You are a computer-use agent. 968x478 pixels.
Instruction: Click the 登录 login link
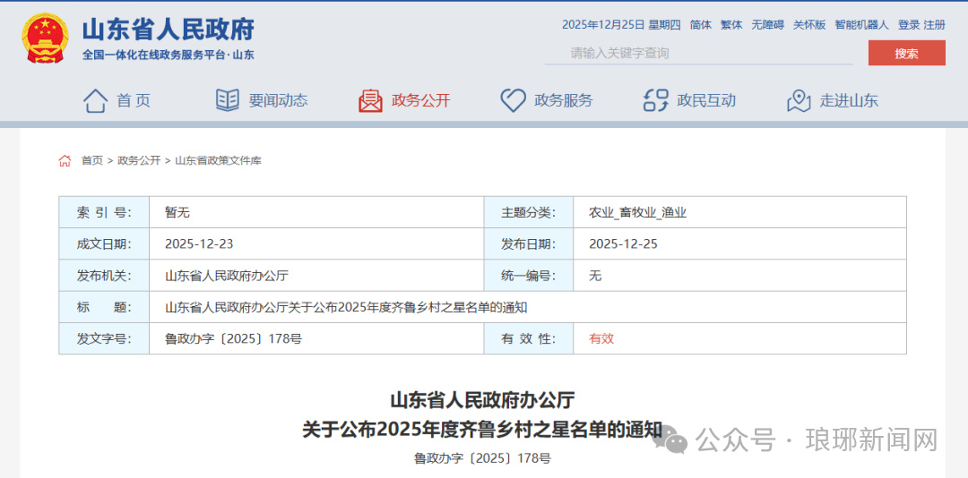click(908, 25)
